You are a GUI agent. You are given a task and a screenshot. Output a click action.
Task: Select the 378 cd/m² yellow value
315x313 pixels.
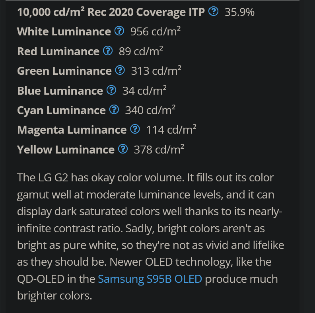159,150
